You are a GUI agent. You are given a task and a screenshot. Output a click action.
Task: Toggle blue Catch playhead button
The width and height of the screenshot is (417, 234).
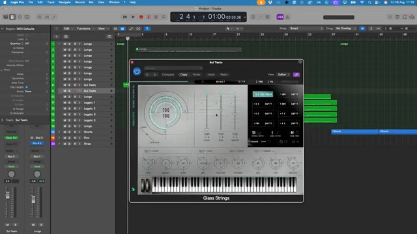click(x=147, y=29)
